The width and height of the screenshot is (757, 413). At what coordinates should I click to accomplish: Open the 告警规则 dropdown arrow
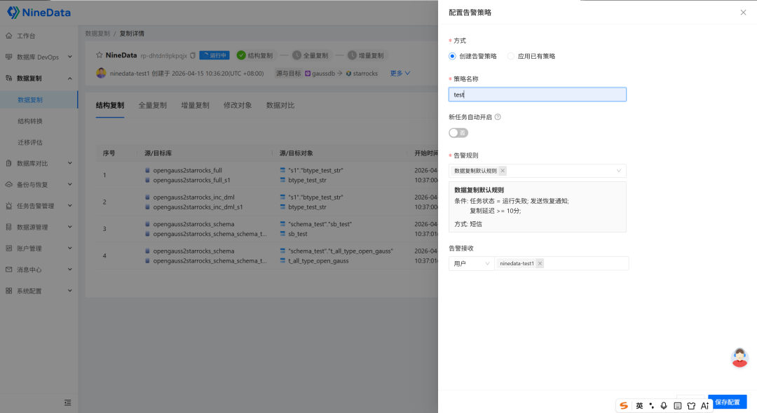pyautogui.click(x=618, y=171)
